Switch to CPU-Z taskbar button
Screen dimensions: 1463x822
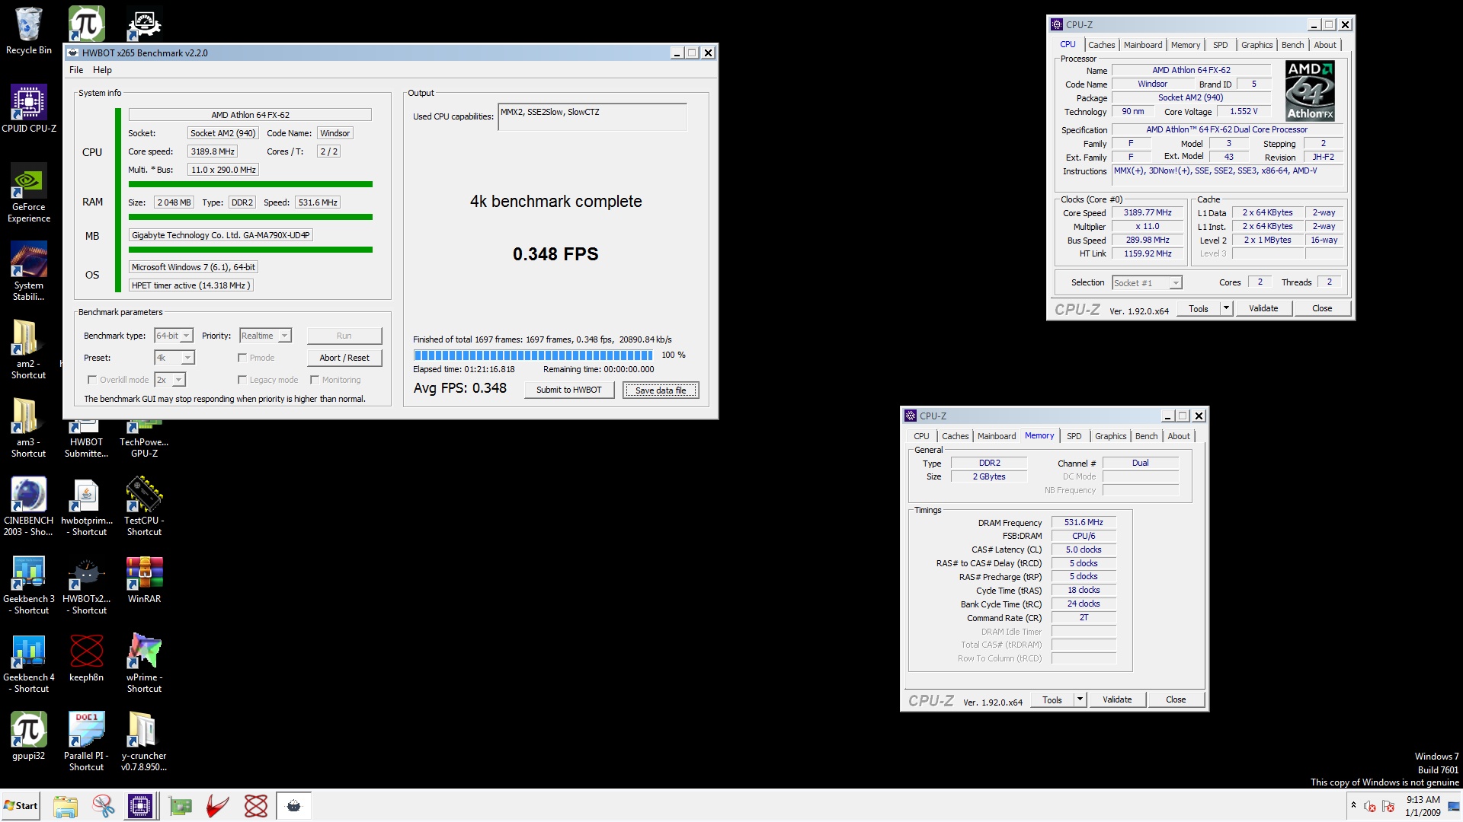click(140, 806)
